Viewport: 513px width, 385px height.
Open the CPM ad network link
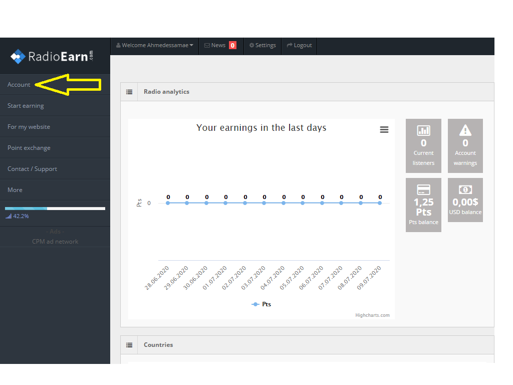tap(55, 242)
